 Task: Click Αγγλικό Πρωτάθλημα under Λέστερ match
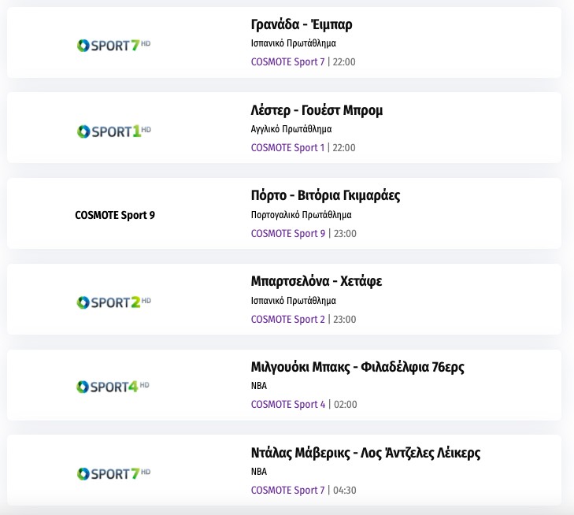[x=291, y=129]
